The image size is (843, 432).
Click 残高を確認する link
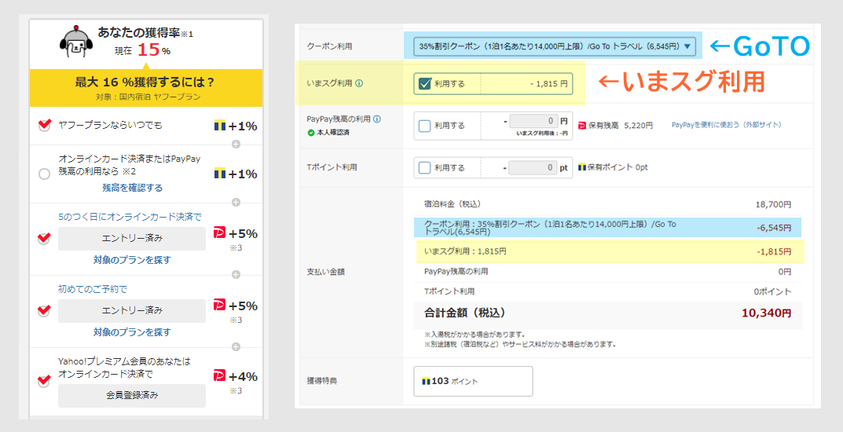[x=132, y=188]
